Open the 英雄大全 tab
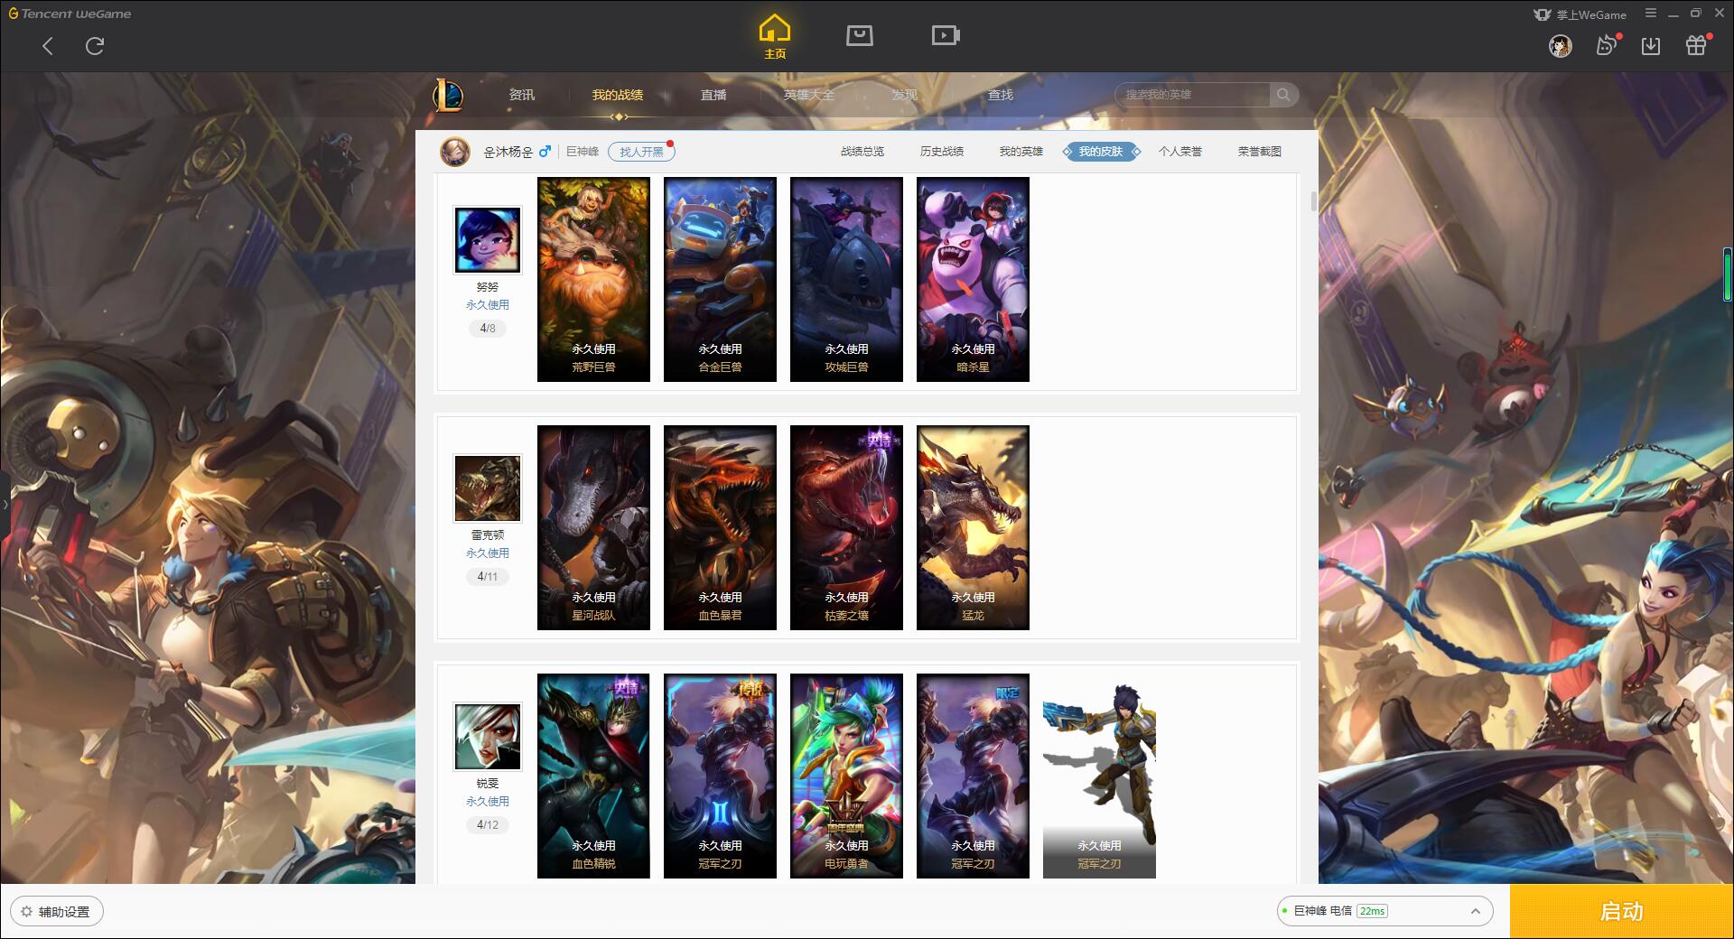 809,95
